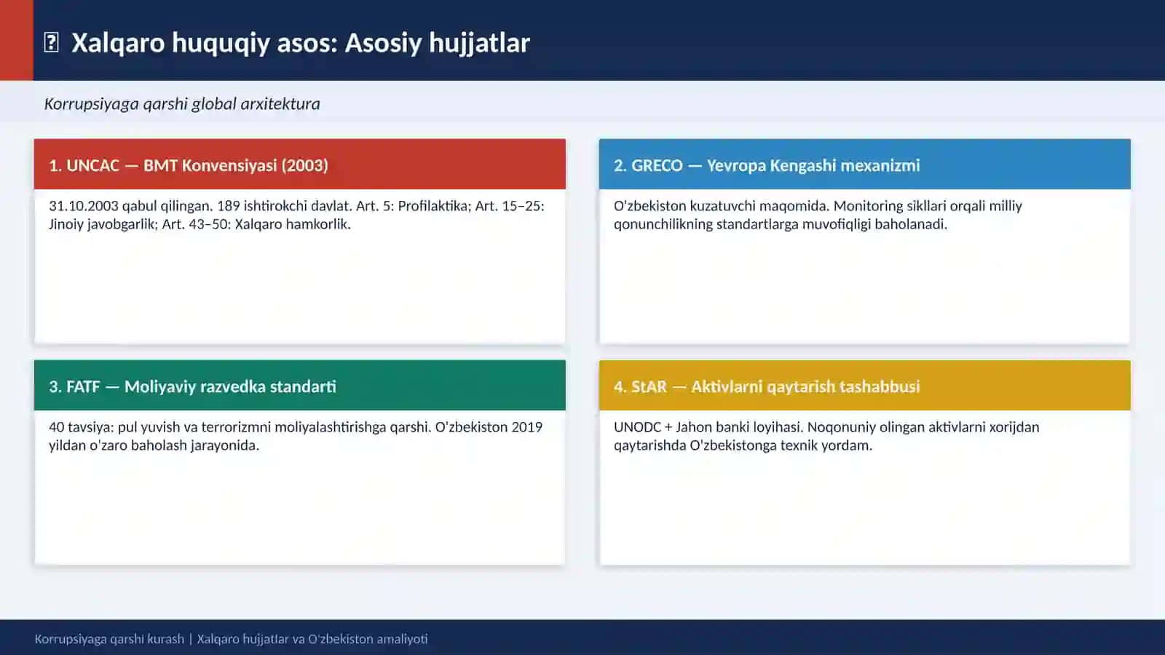The image size is (1165, 655).
Task: Click the GRECO description about kuzatuvchi maqomida
Action: click(x=818, y=215)
